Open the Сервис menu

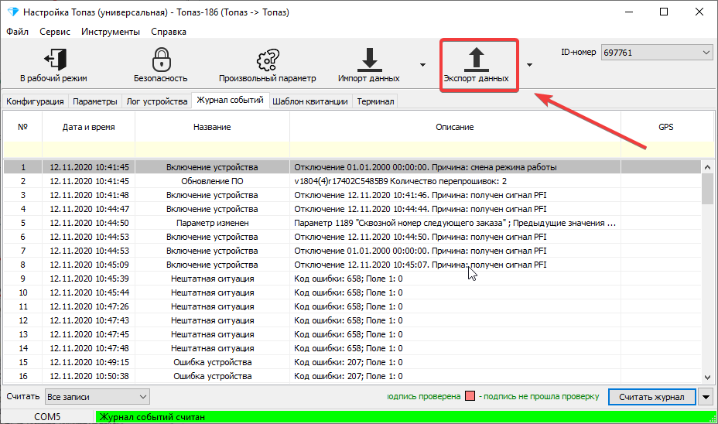tap(55, 32)
